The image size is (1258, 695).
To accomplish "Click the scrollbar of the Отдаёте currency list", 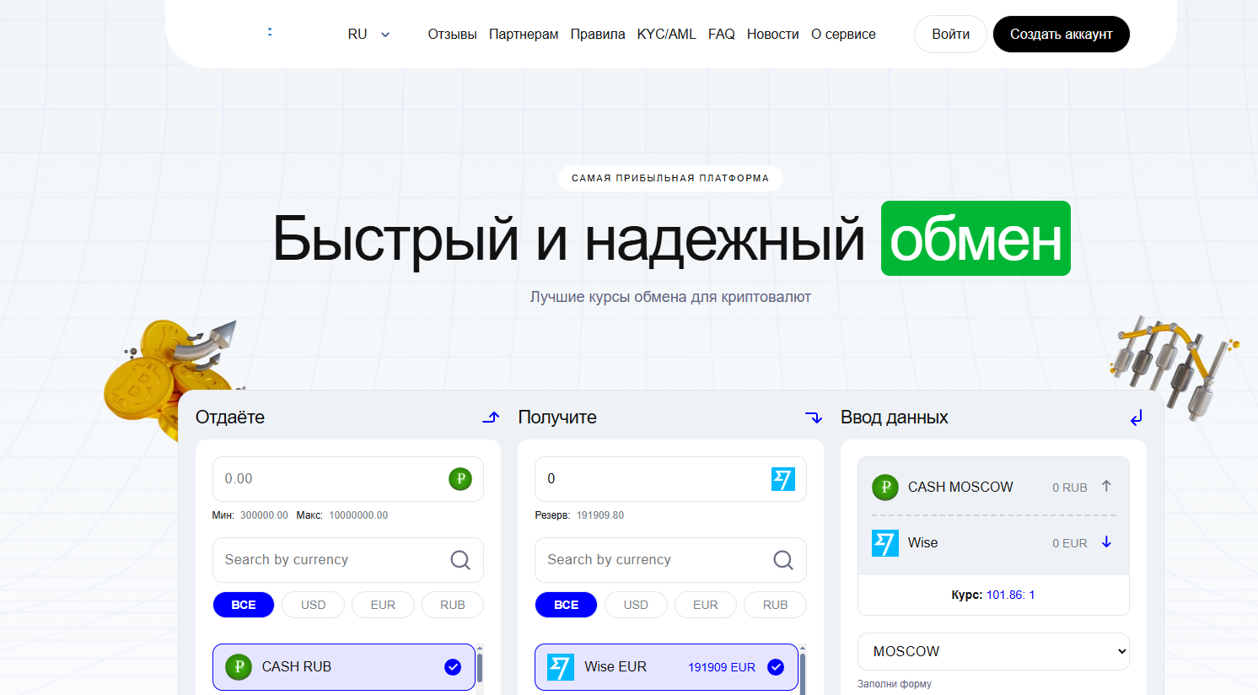I will (480, 669).
